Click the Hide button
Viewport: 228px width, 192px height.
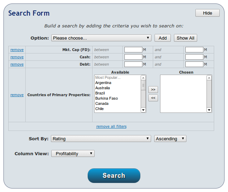208,13
